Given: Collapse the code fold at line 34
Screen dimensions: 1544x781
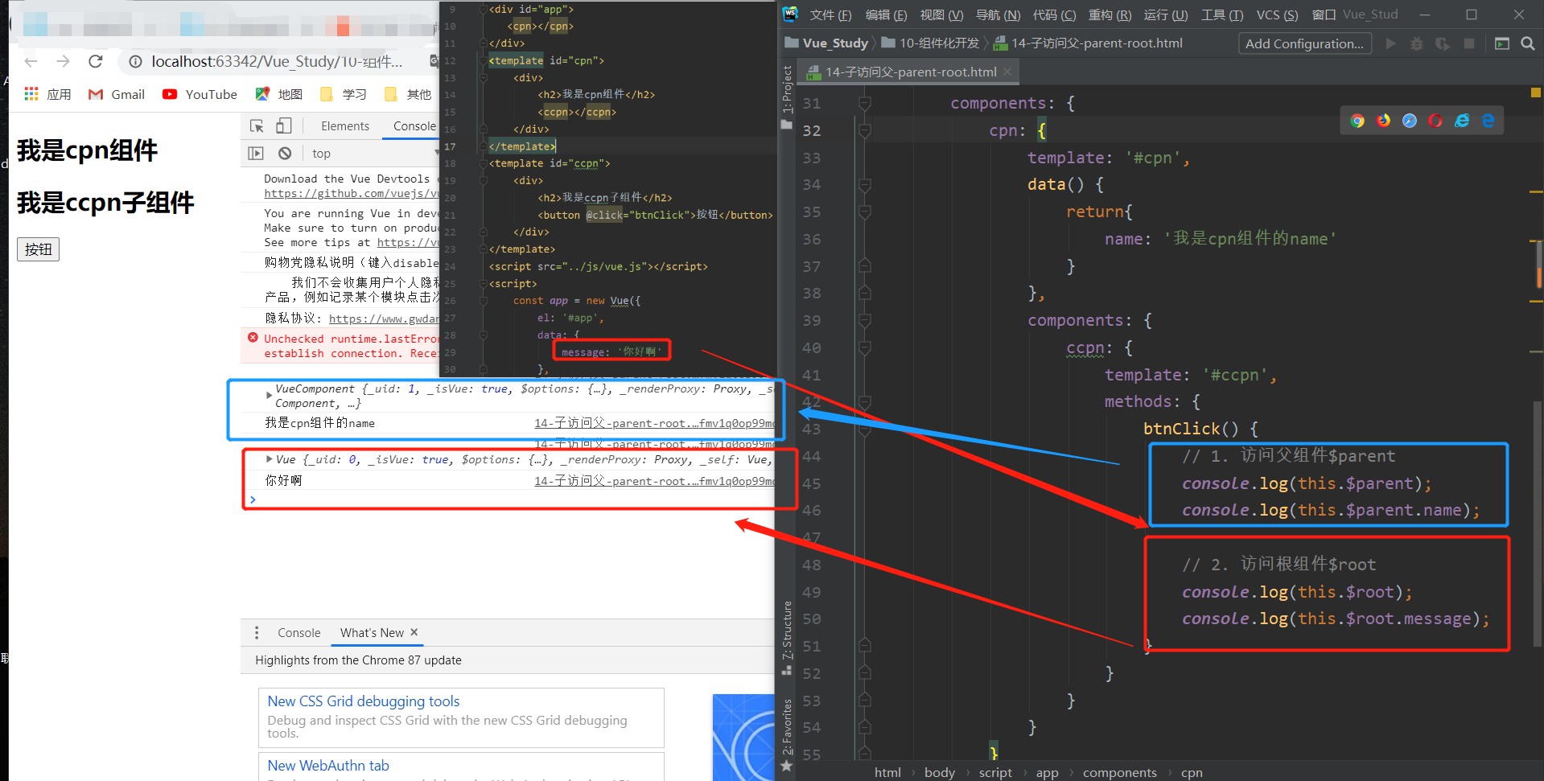Looking at the screenshot, I should 865,185.
